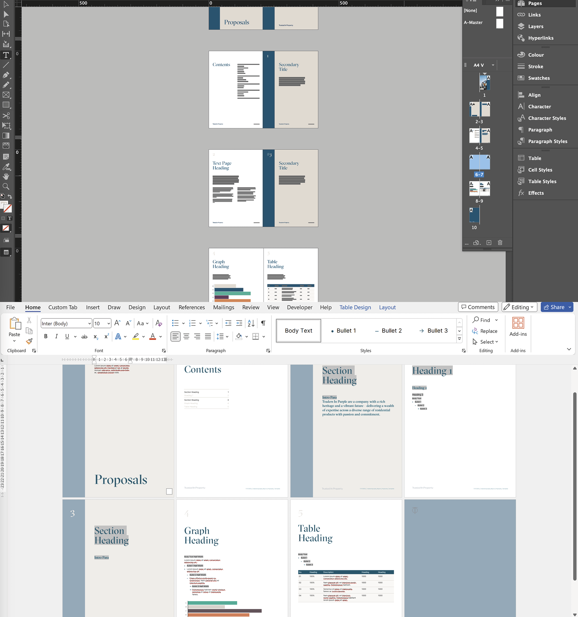Click Clear All Formatting icon
This screenshot has width=578, height=617.
coord(159,323)
